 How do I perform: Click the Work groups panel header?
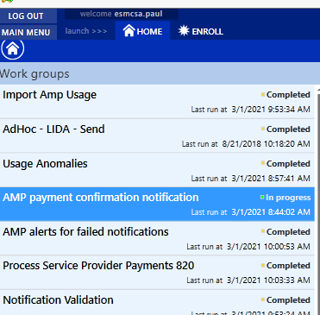coord(160,74)
